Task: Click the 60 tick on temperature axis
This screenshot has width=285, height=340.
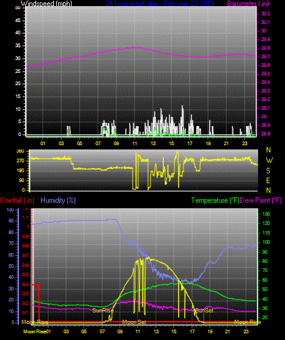Action: click(265, 280)
